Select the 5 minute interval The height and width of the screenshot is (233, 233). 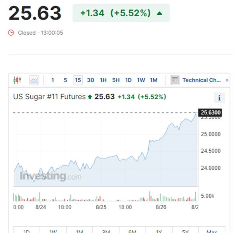[x=65, y=80]
